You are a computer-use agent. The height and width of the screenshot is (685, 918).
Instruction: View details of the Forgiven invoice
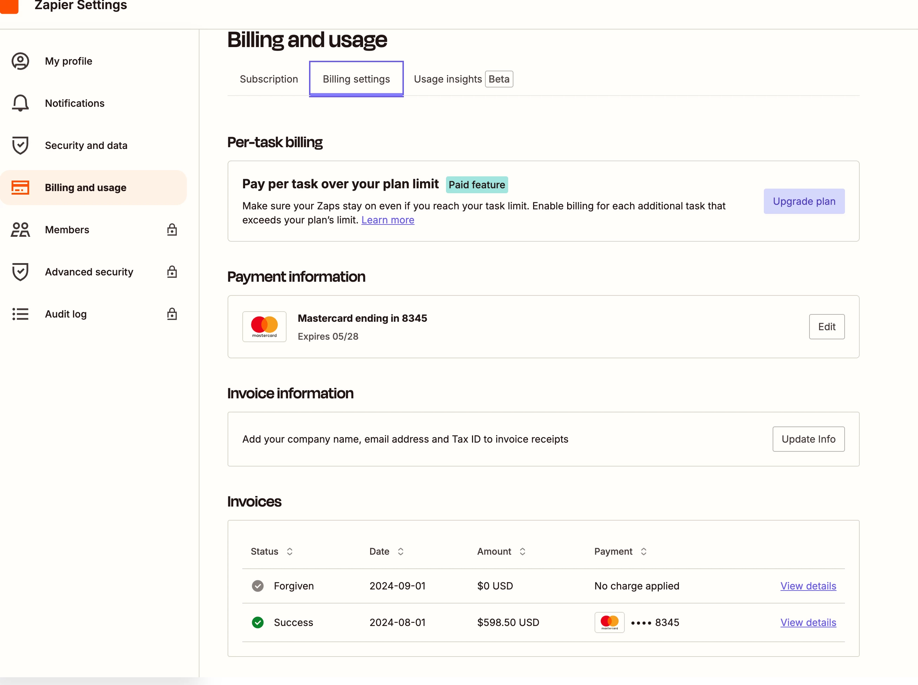808,586
